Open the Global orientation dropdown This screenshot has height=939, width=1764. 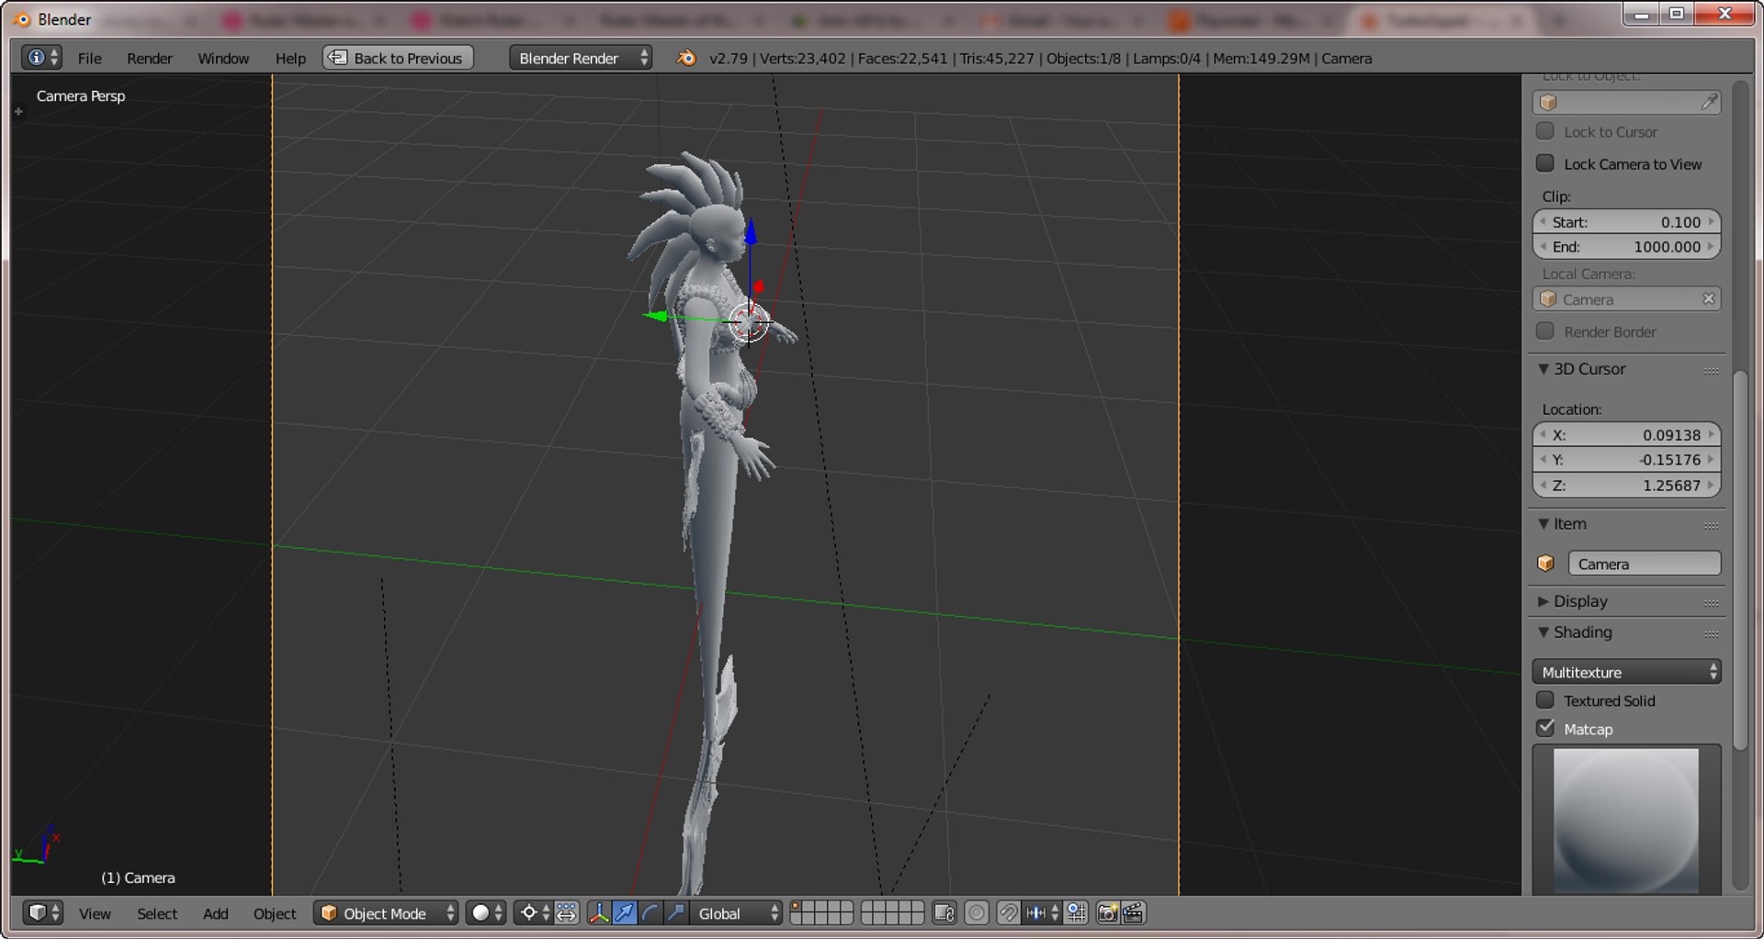[737, 913]
